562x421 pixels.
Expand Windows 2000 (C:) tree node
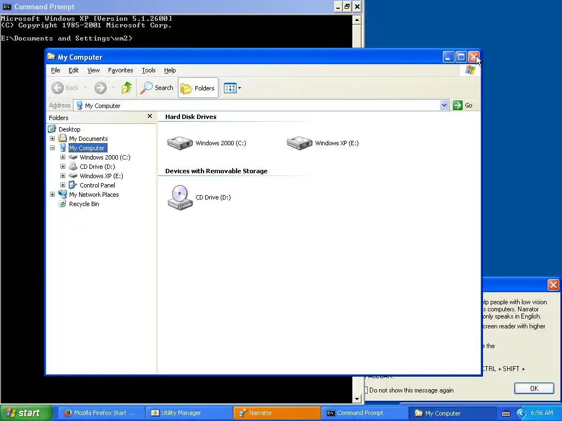(x=63, y=157)
